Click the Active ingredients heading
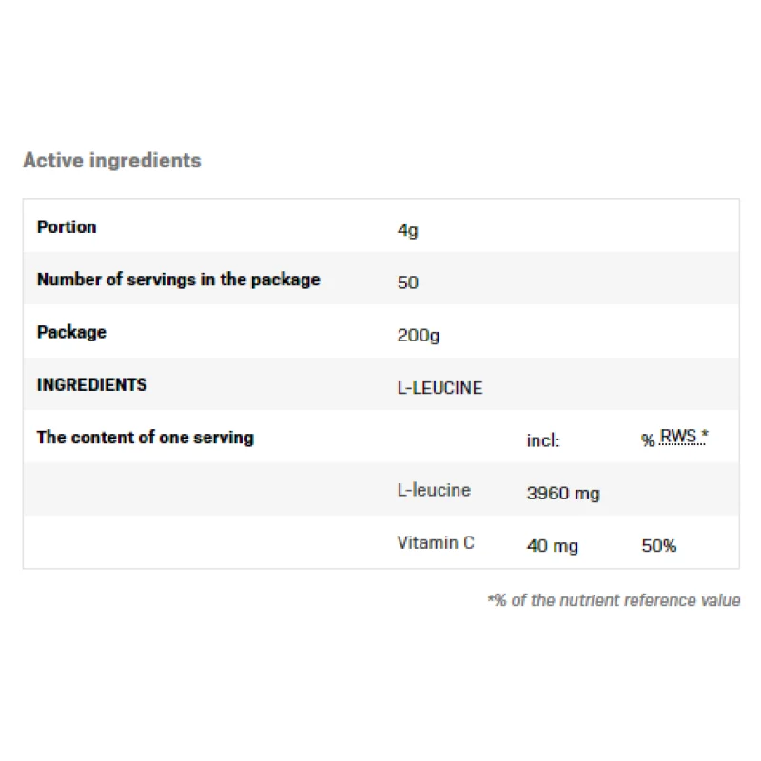 click(112, 161)
